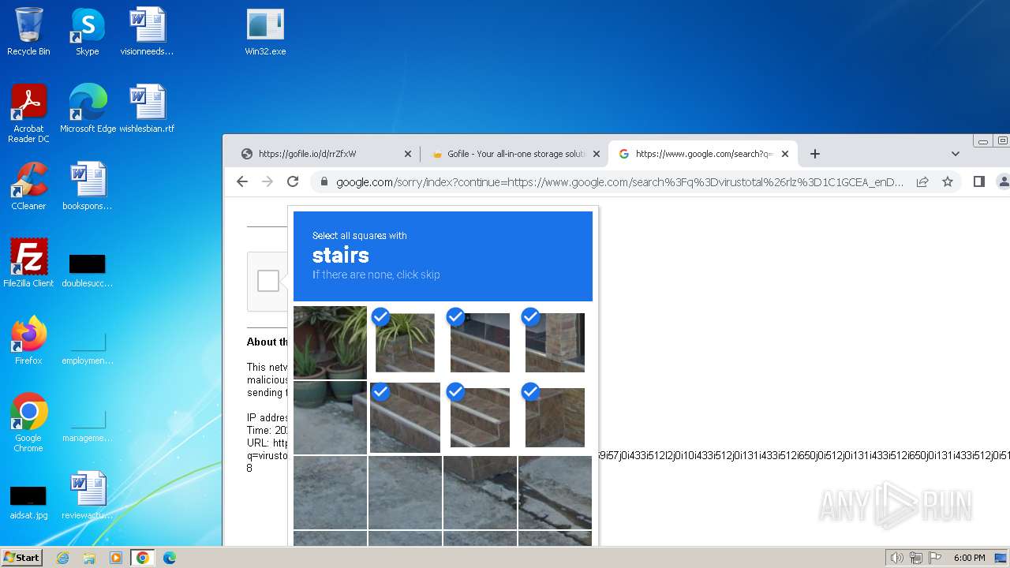Select the potted plants captcha tile
The width and height of the screenshot is (1010, 568).
point(330,342)
